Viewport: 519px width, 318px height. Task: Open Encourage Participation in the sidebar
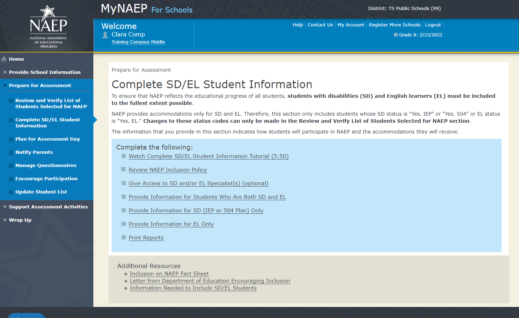tap(46, 179)
